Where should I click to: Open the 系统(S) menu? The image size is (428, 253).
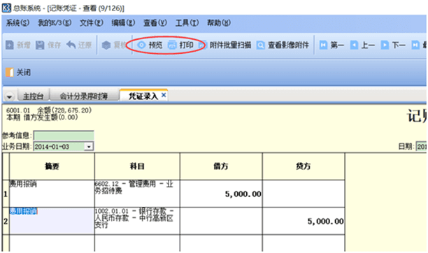(x=17, y=23)
